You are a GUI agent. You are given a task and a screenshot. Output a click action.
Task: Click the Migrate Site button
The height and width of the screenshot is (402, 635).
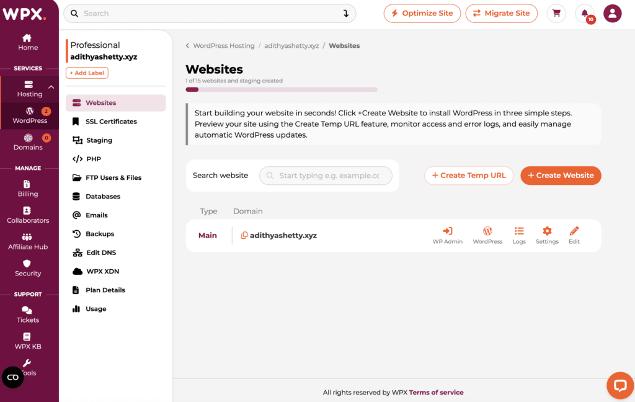[501, 14]
